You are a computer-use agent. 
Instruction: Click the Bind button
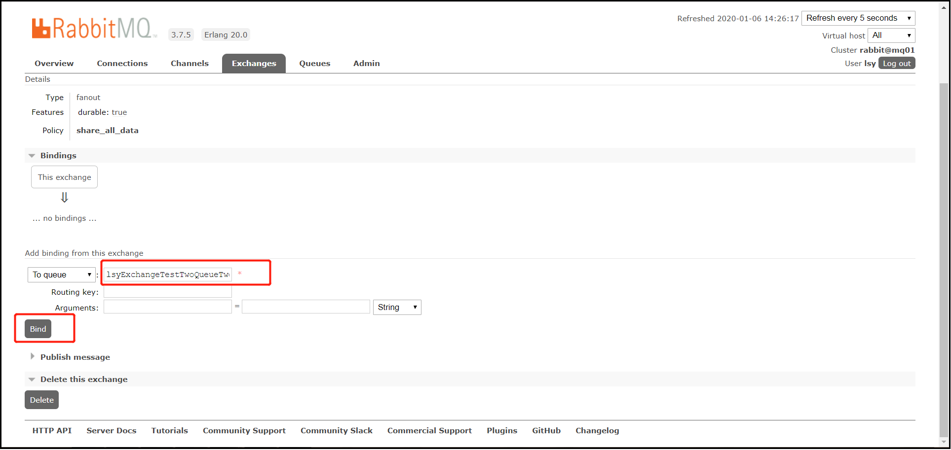[x=38, y=328]
